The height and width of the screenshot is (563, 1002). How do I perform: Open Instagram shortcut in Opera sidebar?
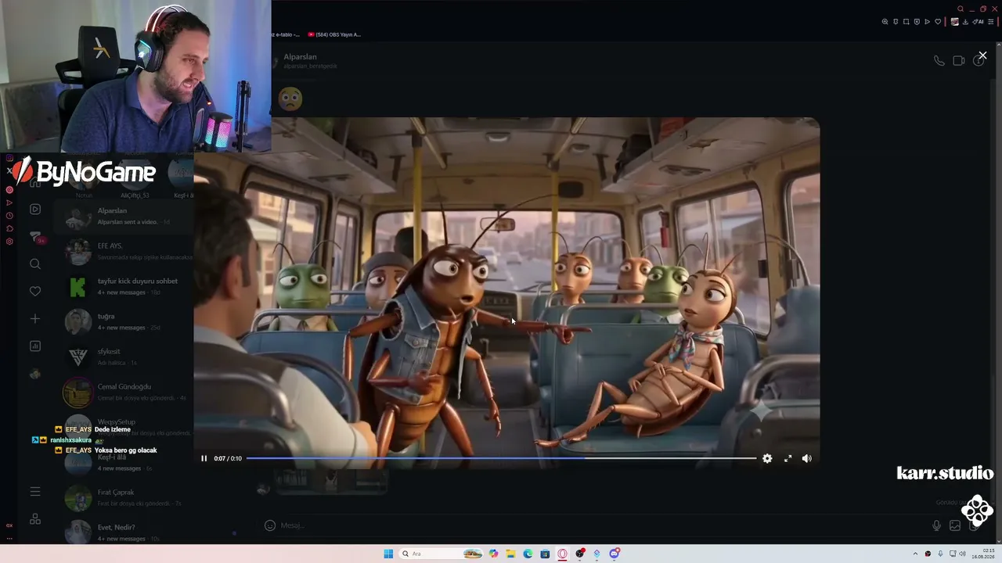tap(9, 158)
